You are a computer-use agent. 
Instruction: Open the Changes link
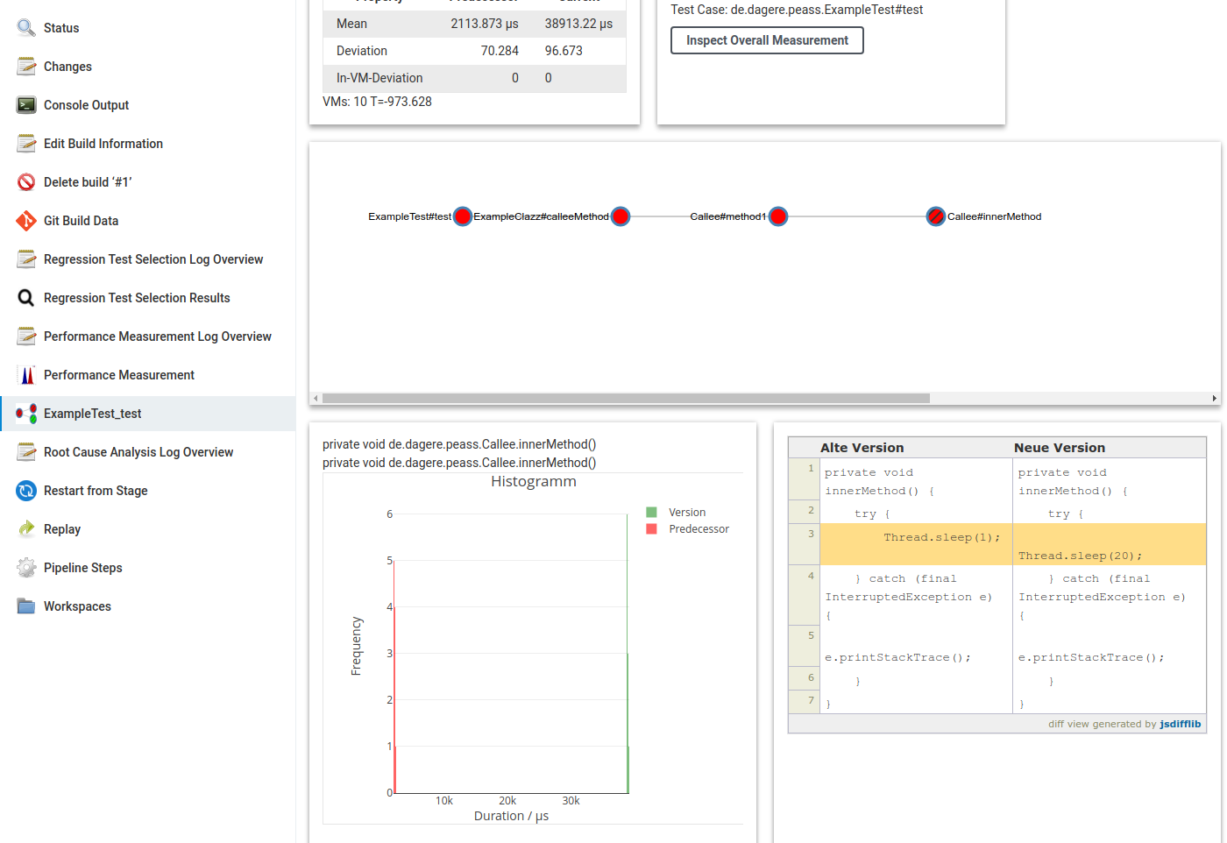67,67
